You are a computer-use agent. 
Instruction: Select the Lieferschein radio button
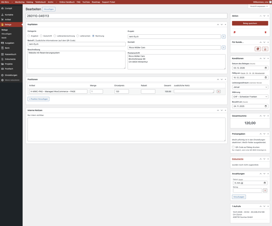pos(78,36)
